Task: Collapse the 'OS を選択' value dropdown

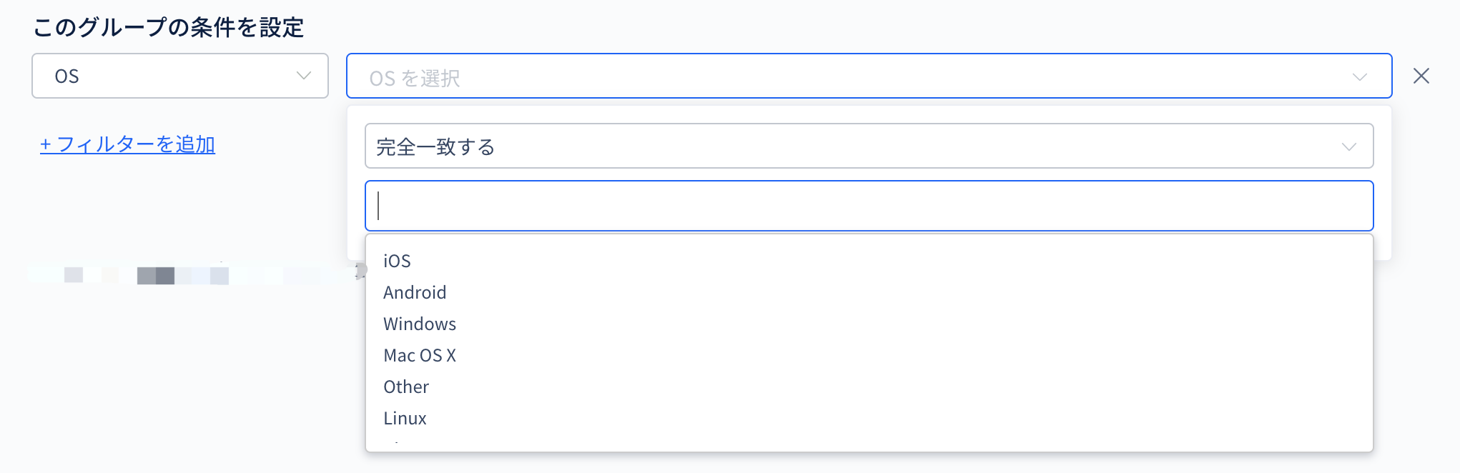Action: point(868,76)
